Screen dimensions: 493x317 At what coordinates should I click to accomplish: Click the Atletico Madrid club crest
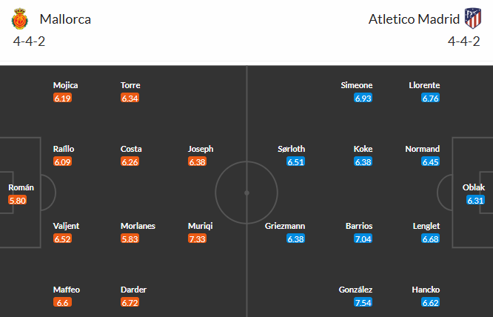point(472,19)
